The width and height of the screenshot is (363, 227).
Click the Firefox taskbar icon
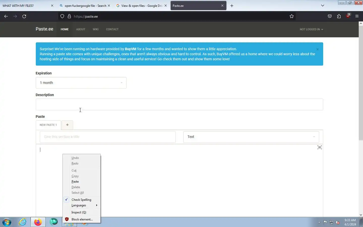(x=38, y=222)
